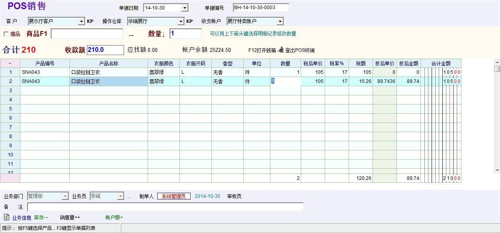
Task: Click the hand pointer icon next to 客户
Action: [x=91, y=21]
